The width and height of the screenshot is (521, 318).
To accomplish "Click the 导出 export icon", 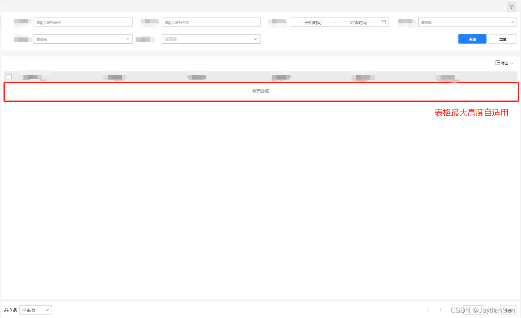I will pyautogui.click(x=498, y=63).
